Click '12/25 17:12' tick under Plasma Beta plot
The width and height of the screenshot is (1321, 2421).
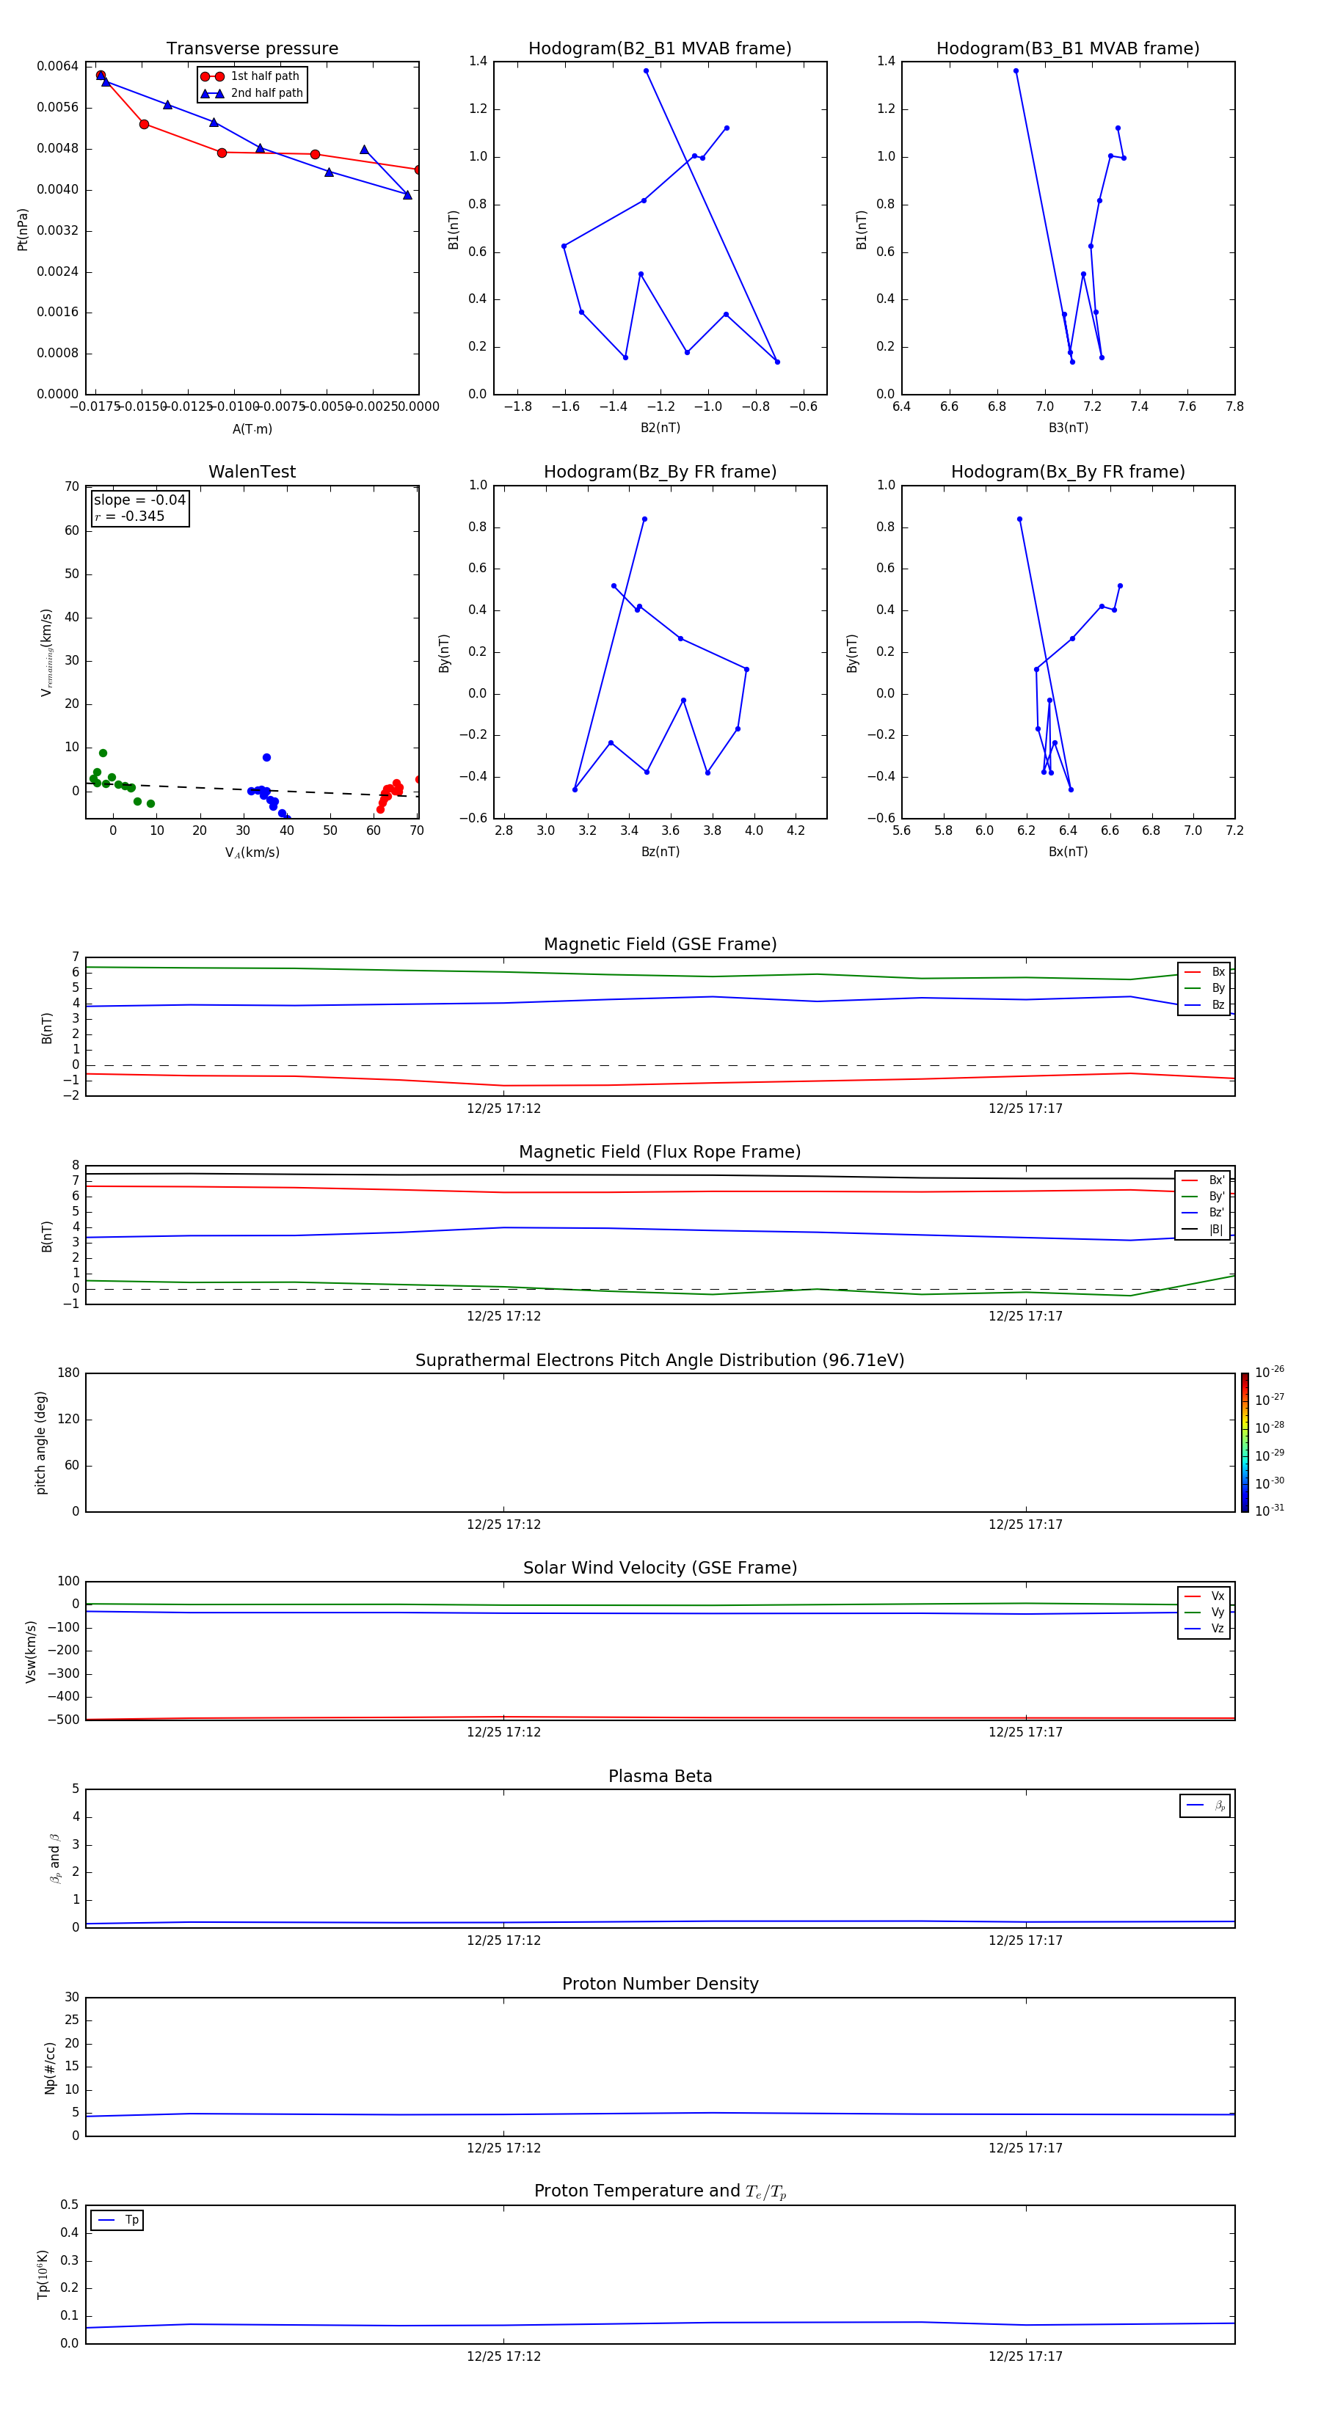point(504,1940)
